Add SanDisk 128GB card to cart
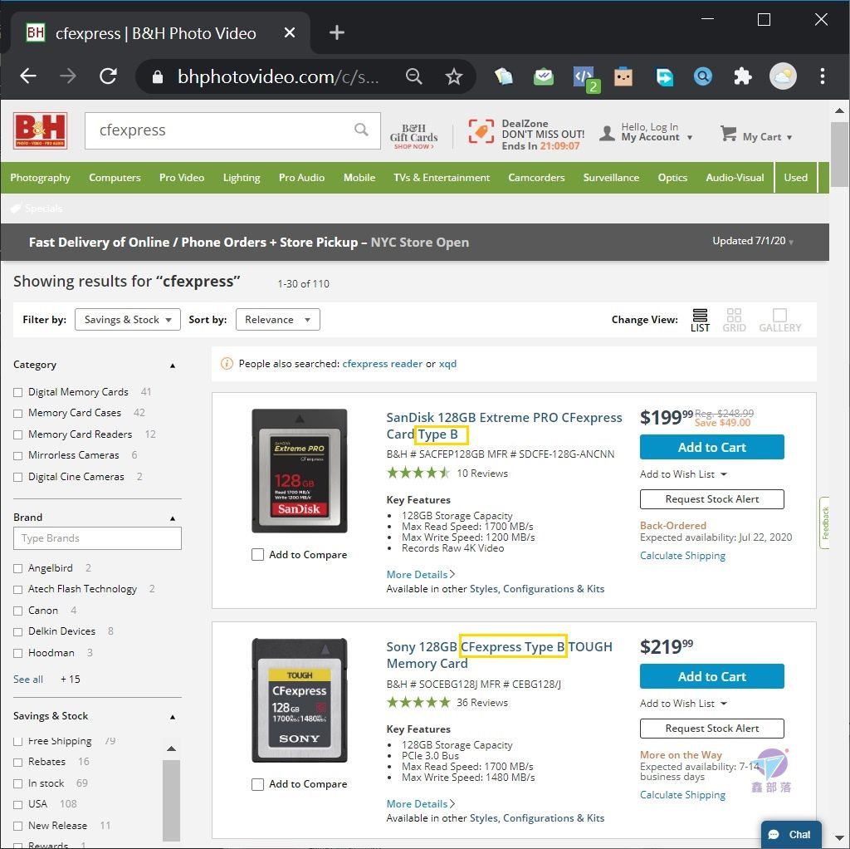This screenshot has width=850, height=849. point(711,447)
